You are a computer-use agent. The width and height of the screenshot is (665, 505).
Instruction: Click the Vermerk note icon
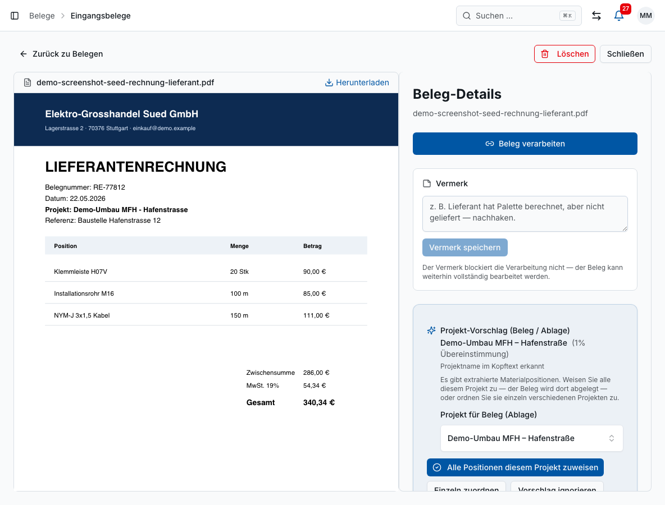click(427, 183)
